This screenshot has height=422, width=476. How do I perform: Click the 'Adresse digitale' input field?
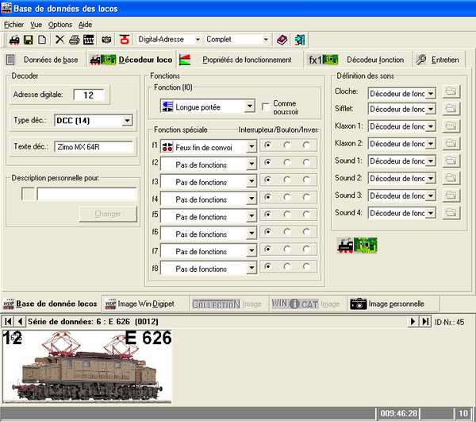pos(88,95)
